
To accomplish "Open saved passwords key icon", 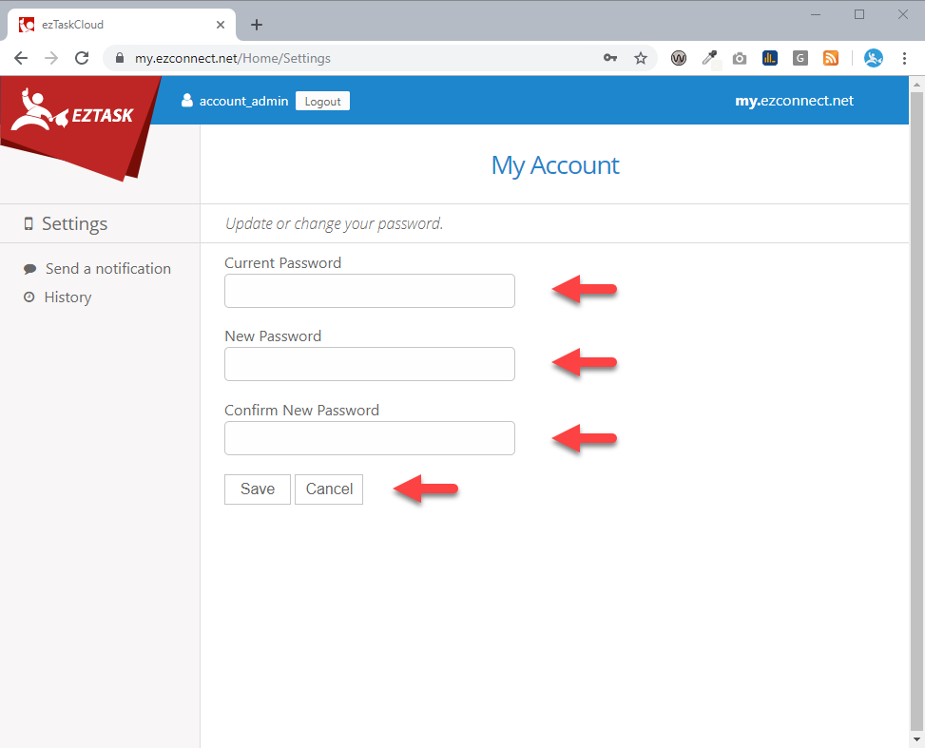I will pyautogui.click(x=610, y=58).
